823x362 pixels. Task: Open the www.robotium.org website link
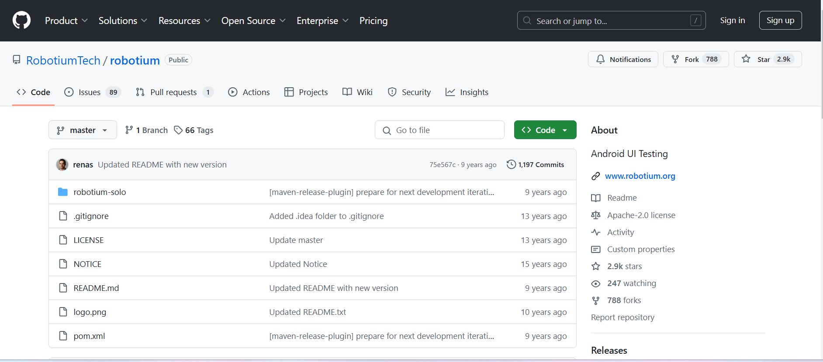click(x=640, y=176)
